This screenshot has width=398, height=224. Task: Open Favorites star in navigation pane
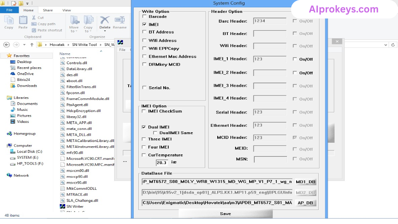tap(9, 56)
